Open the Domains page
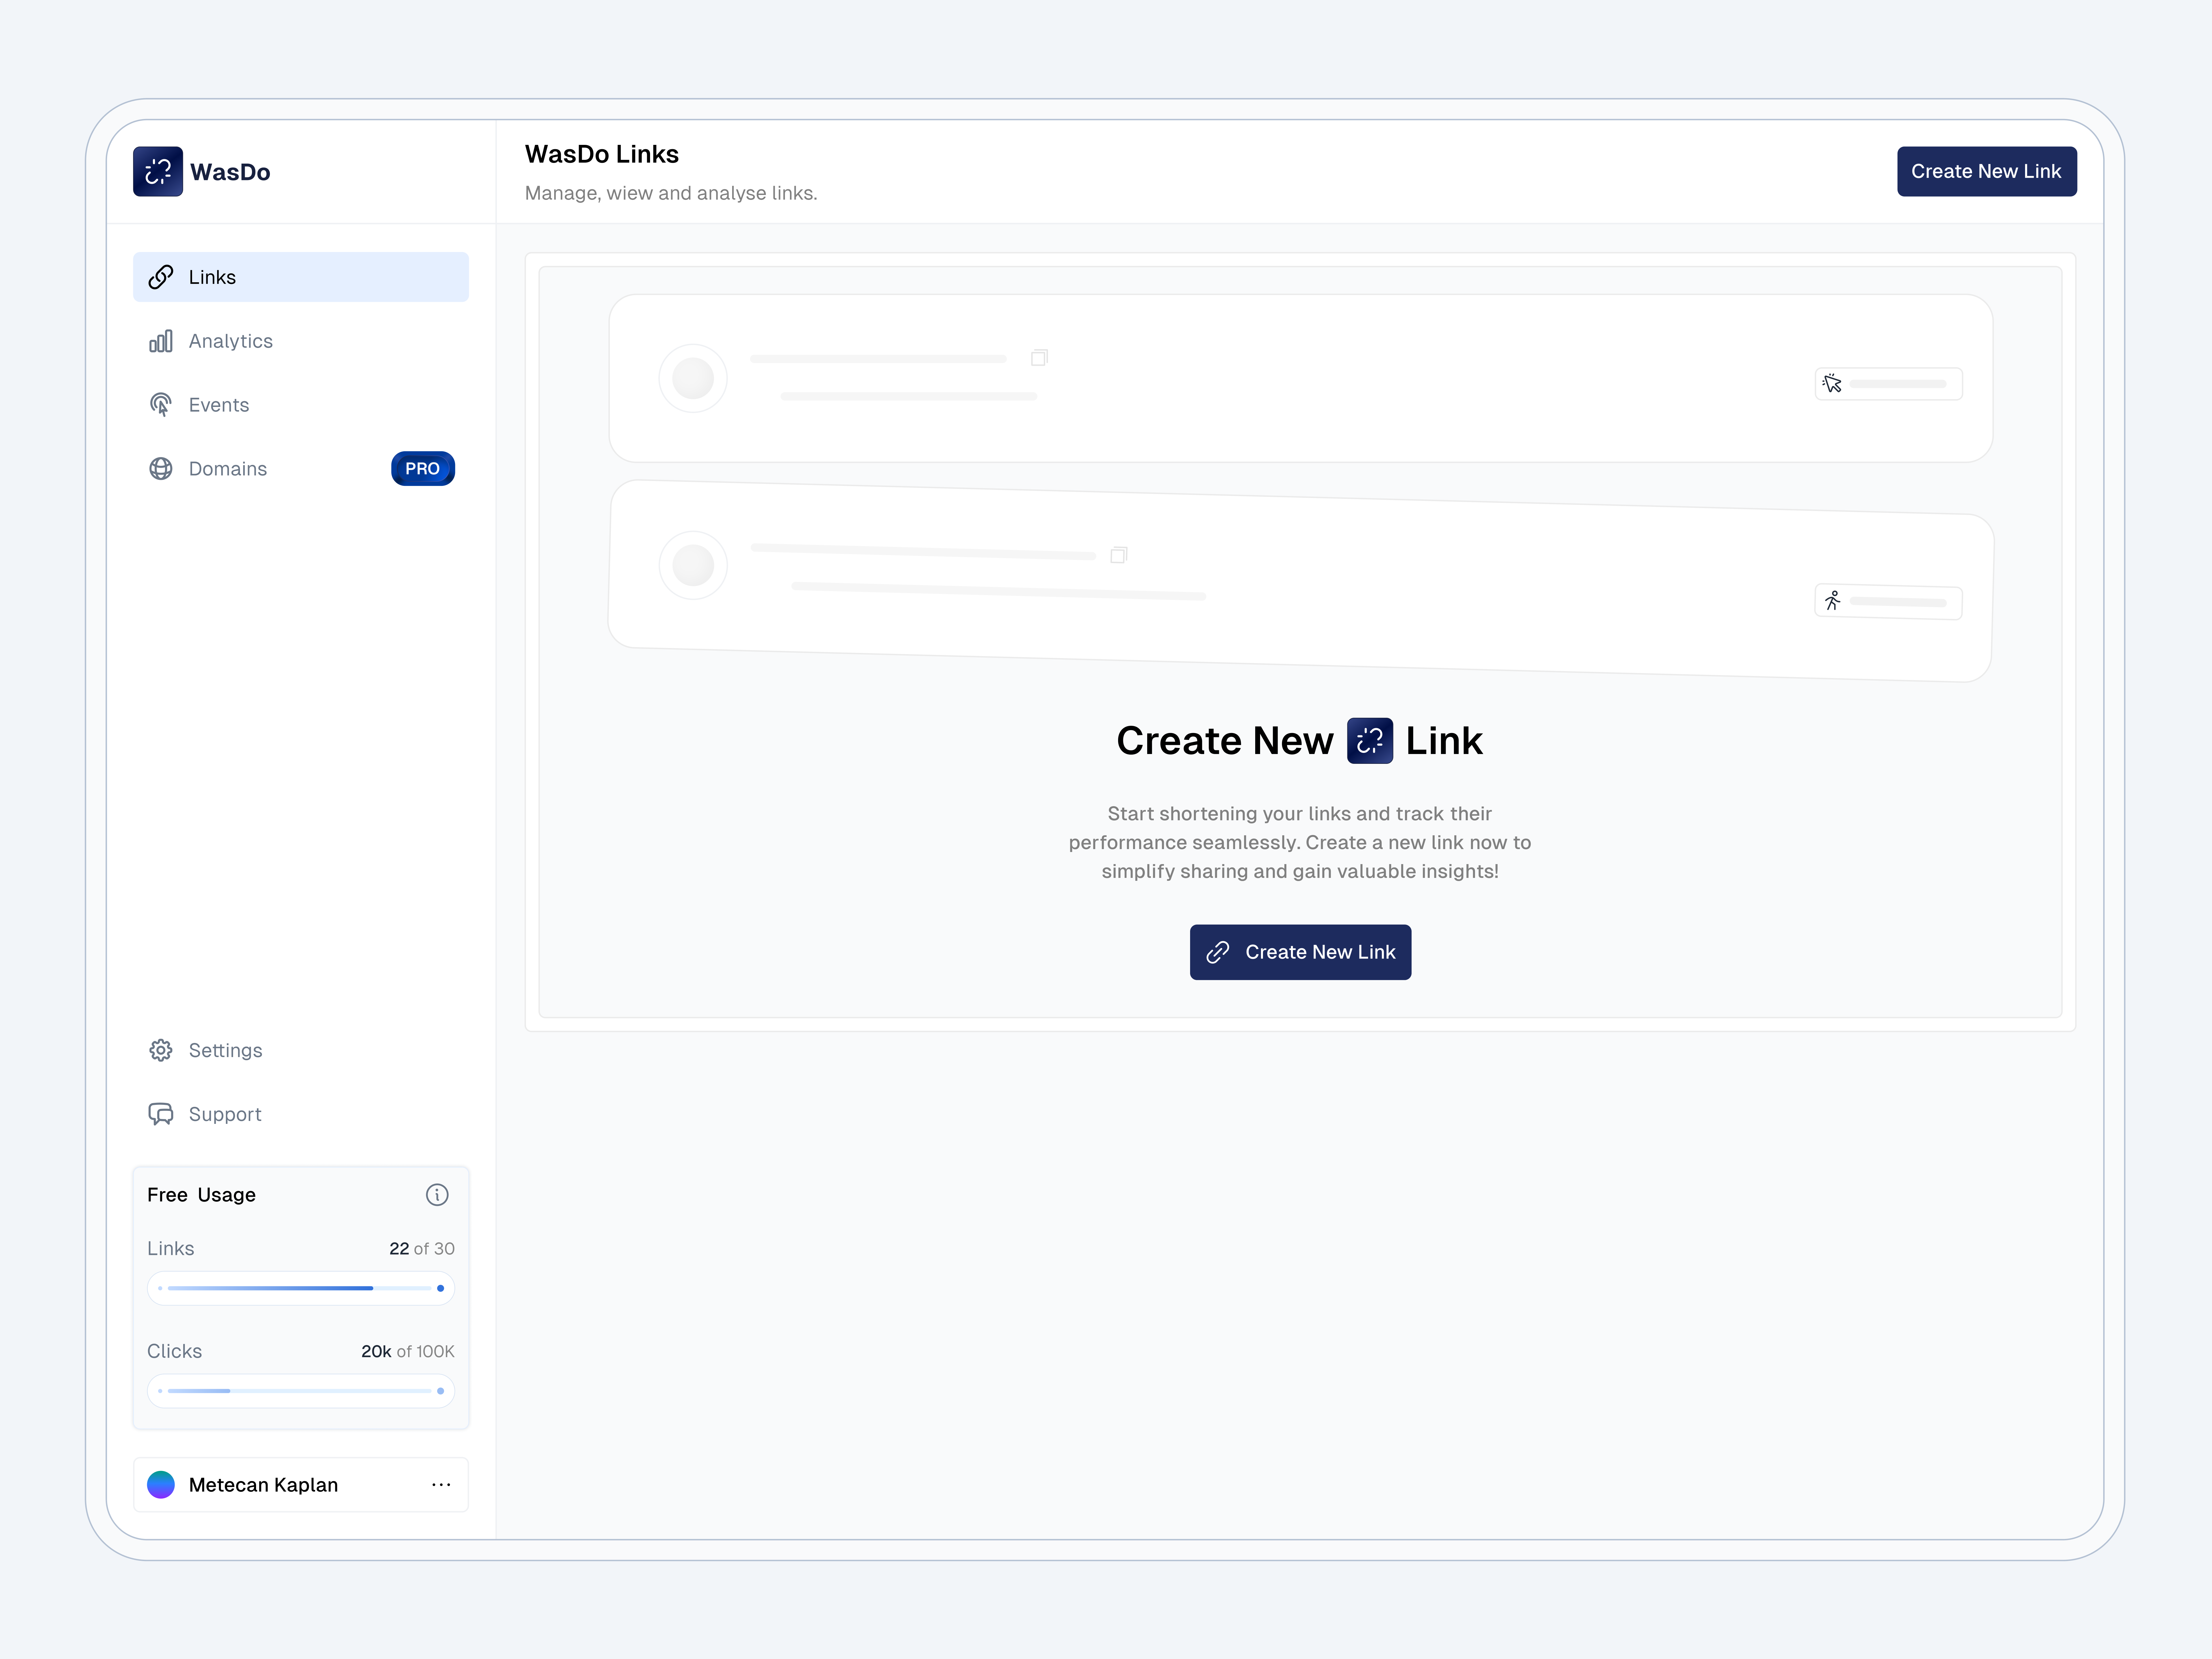This screenshot has height=1659, width=2212. (301, 469)
